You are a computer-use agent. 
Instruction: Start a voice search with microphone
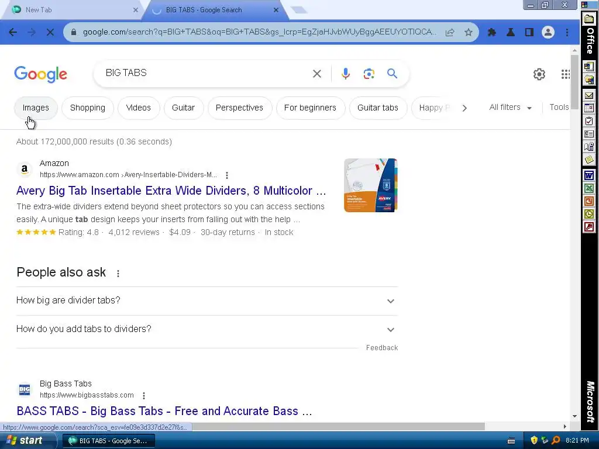(x=346, y=74)
